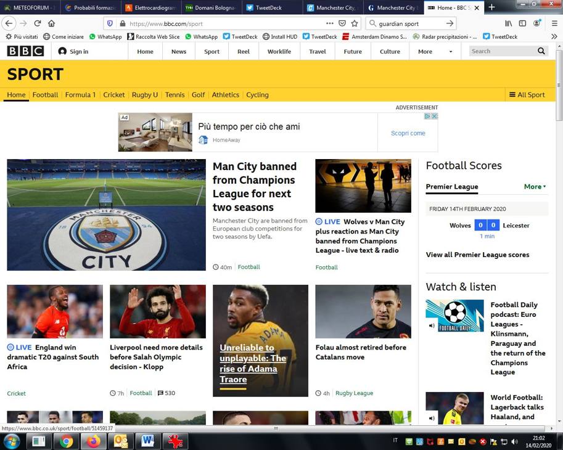Click the bookmark star in the address bar

[354, 23]
